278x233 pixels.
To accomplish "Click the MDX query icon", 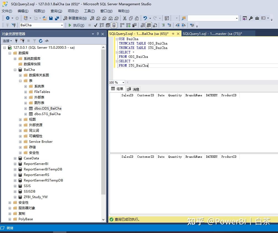I will pos(98,18).
